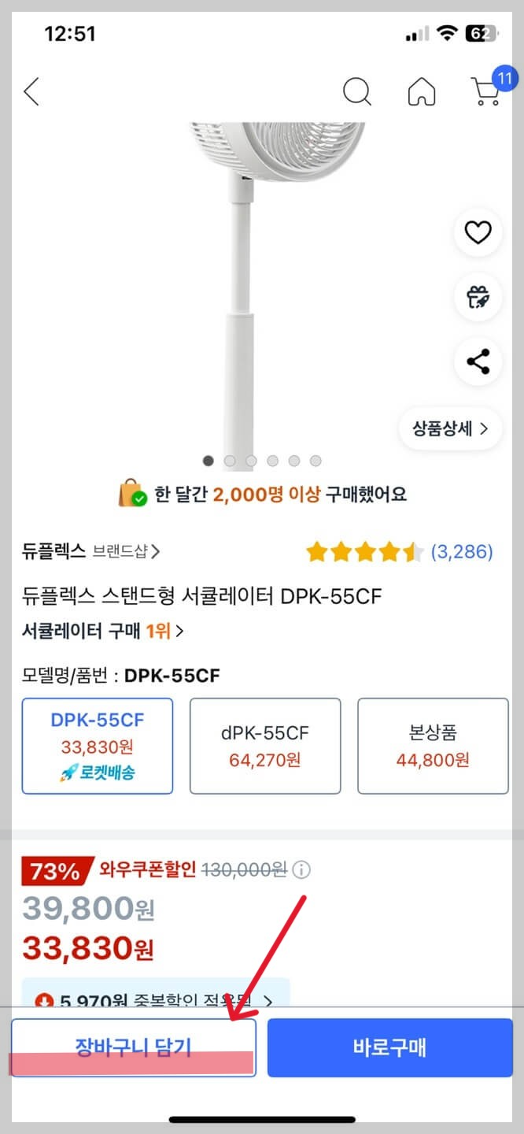This screenshot has height=1134, width=524.
Task: Tap the heart icon to like the product
Action: pyautogui.click(x=478, y=232)
